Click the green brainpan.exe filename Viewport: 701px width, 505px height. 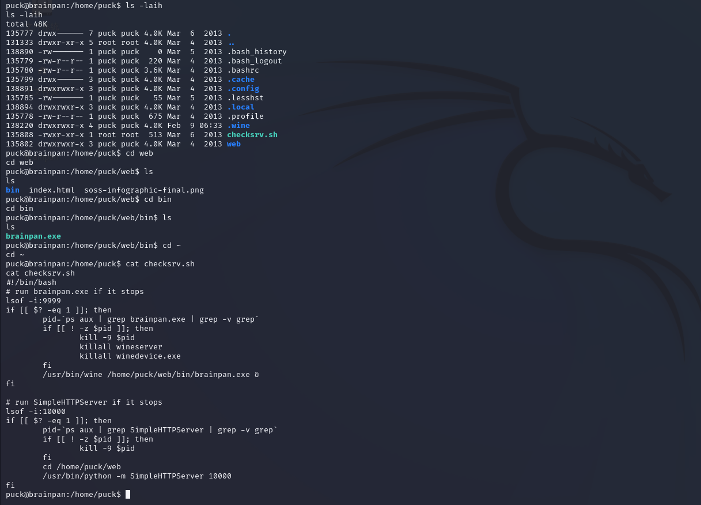tap(33, 236)
